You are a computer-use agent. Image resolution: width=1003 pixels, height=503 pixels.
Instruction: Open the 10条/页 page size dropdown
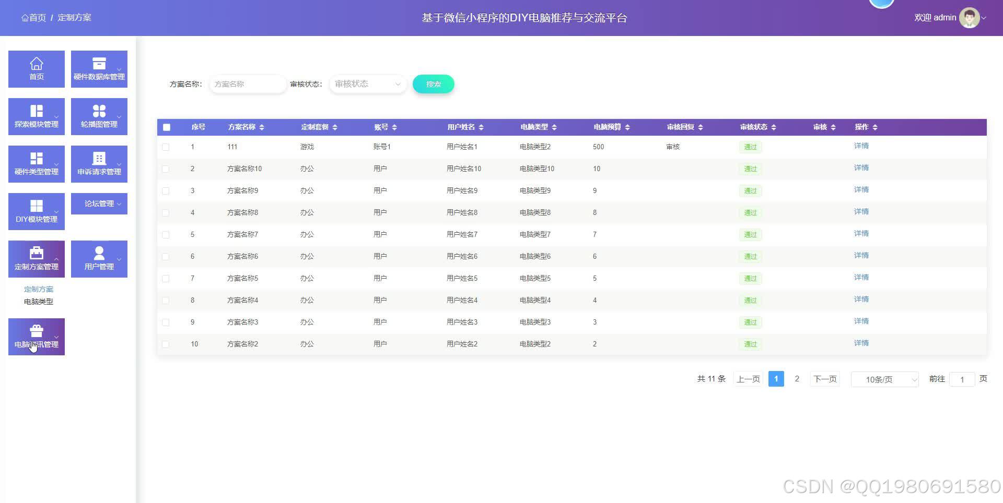pos(884,379)
